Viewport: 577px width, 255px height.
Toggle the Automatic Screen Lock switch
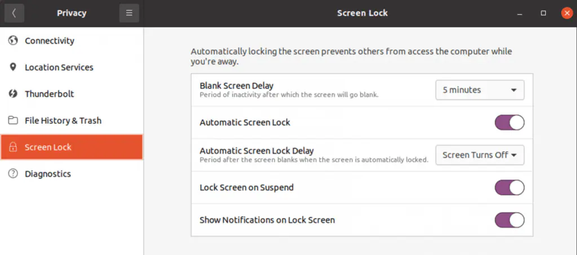tap(509, 122)
